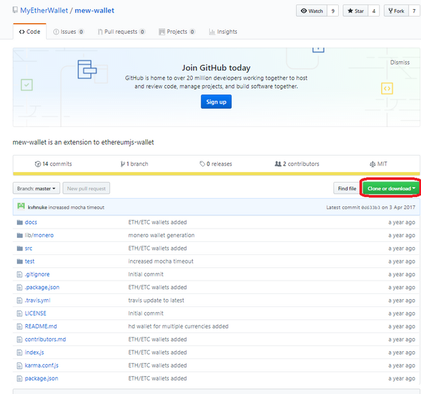Click the Issues circle icon

pos(56,32)
